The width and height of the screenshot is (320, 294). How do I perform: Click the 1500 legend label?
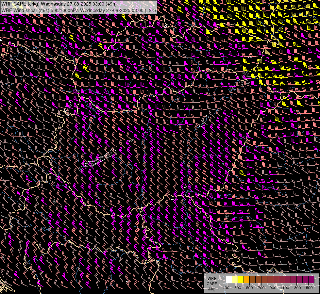pyautogui.click(x=308, y=288)
